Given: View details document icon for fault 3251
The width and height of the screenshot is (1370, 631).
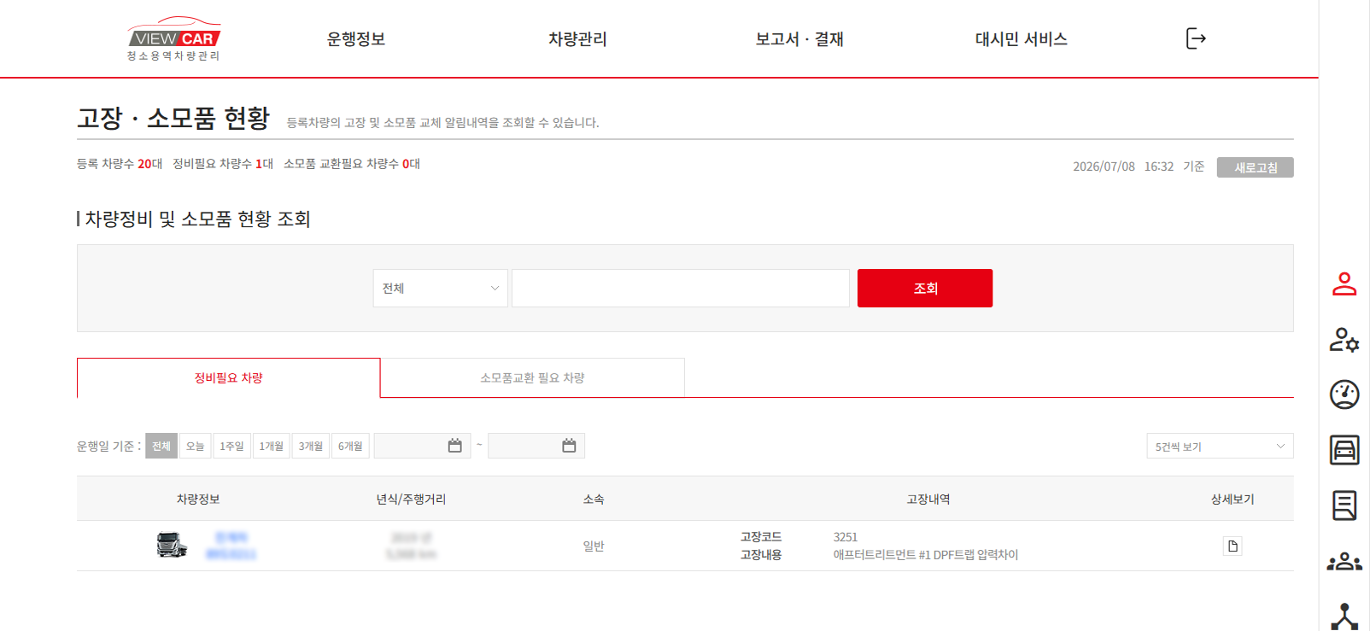Looking at the screenshot, I should [x=1232, y=546].
